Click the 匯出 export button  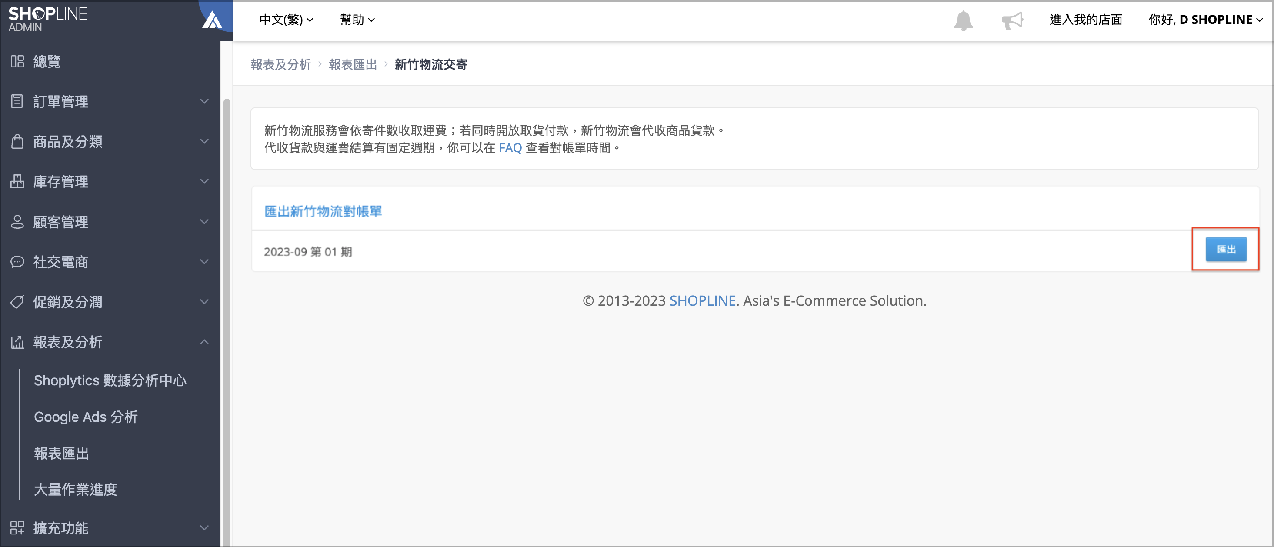1226,249
